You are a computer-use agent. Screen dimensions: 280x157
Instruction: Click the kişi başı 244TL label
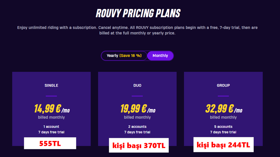[x=223, y=145]
